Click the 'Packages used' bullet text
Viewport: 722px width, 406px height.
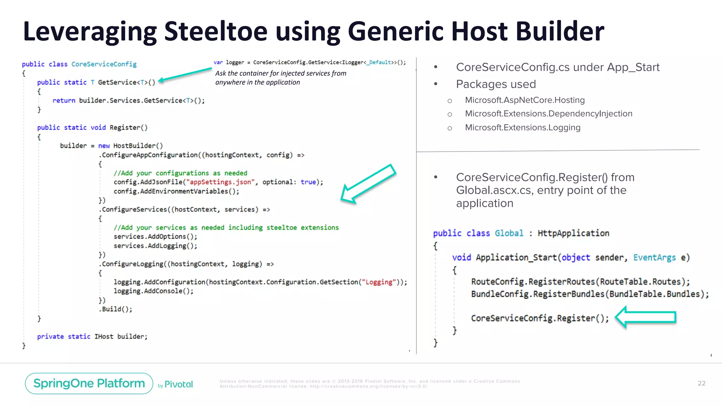point(496,84)
